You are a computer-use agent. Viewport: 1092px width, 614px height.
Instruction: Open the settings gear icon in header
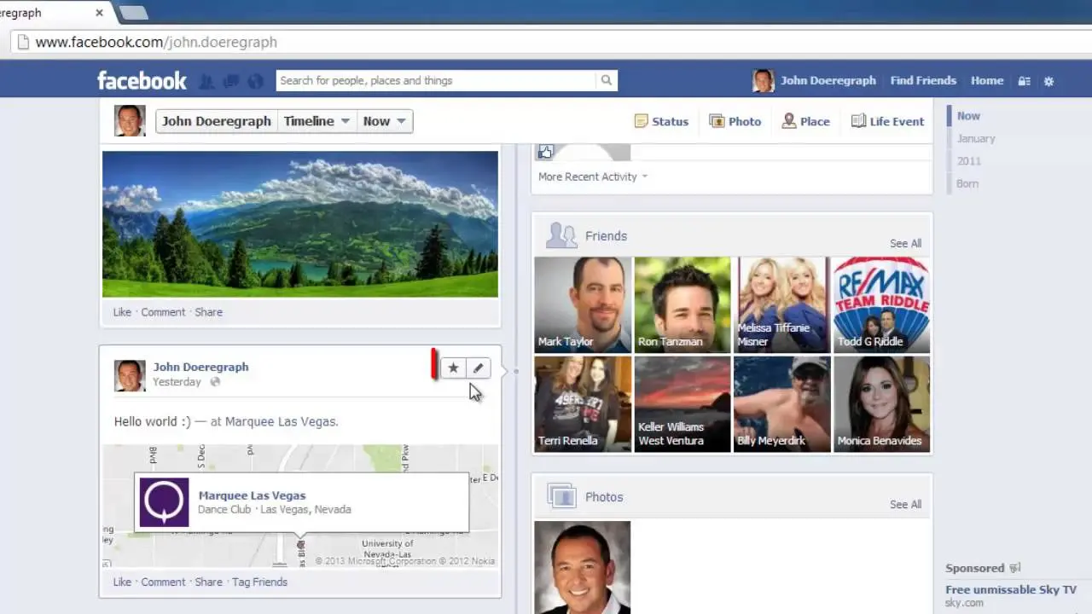pos(1048,81)
